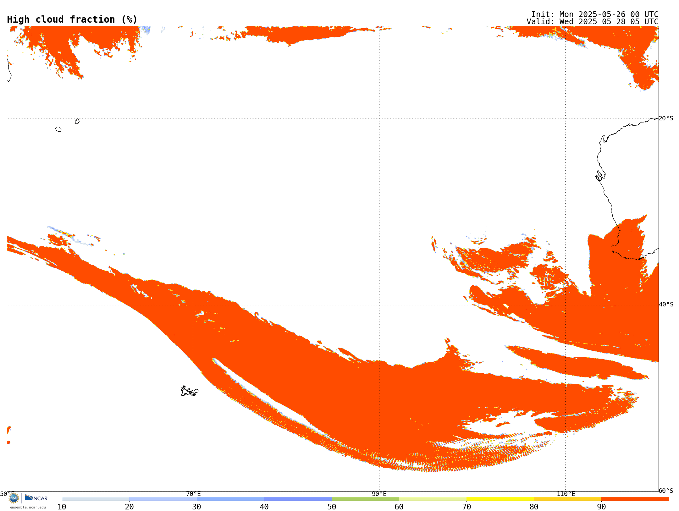
Task: Click the 40°S latitude label
Action: pos(666,304)
